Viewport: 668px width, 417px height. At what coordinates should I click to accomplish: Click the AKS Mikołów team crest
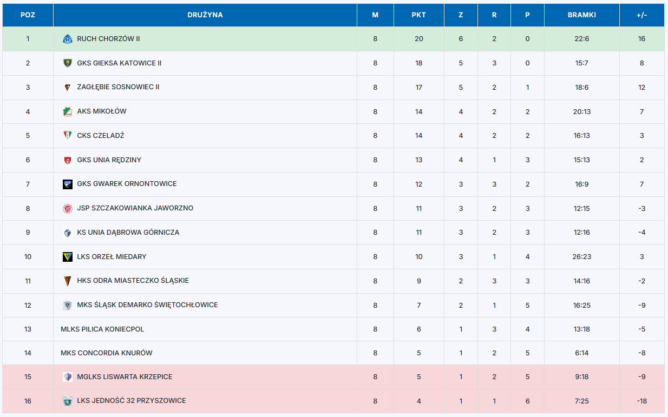point(67,111)
